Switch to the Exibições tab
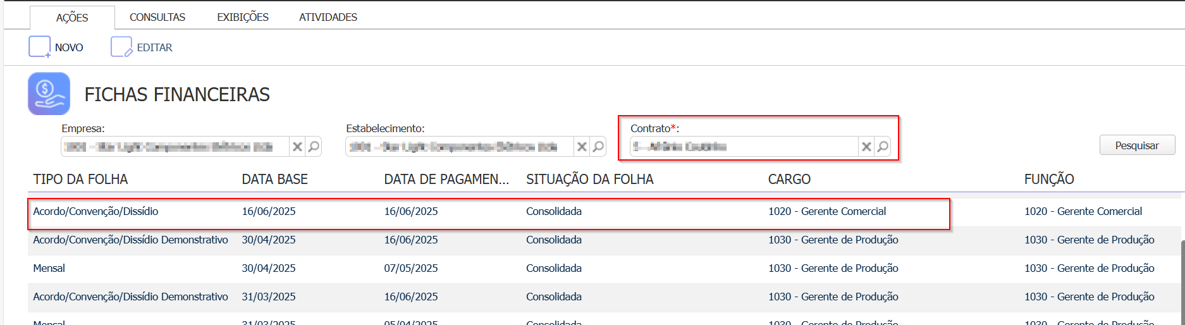Viewport: 1185px width, 325px height. 243,17
